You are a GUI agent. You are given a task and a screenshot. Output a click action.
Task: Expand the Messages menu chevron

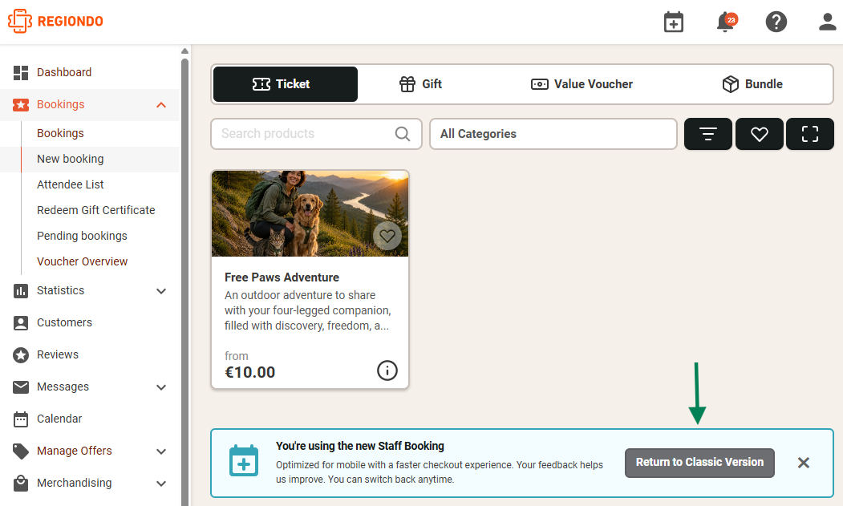(x=161, y=387)
